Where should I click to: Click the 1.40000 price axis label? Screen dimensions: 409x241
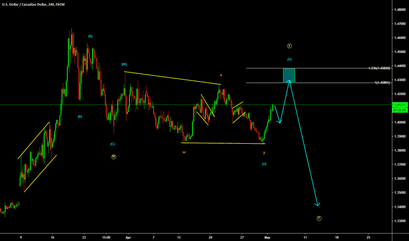point(400,122)
